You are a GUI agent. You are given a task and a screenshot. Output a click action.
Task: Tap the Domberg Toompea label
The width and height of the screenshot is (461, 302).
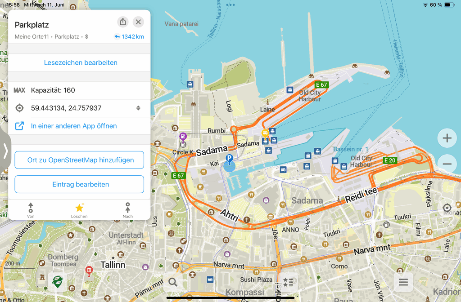pos(63,260)
